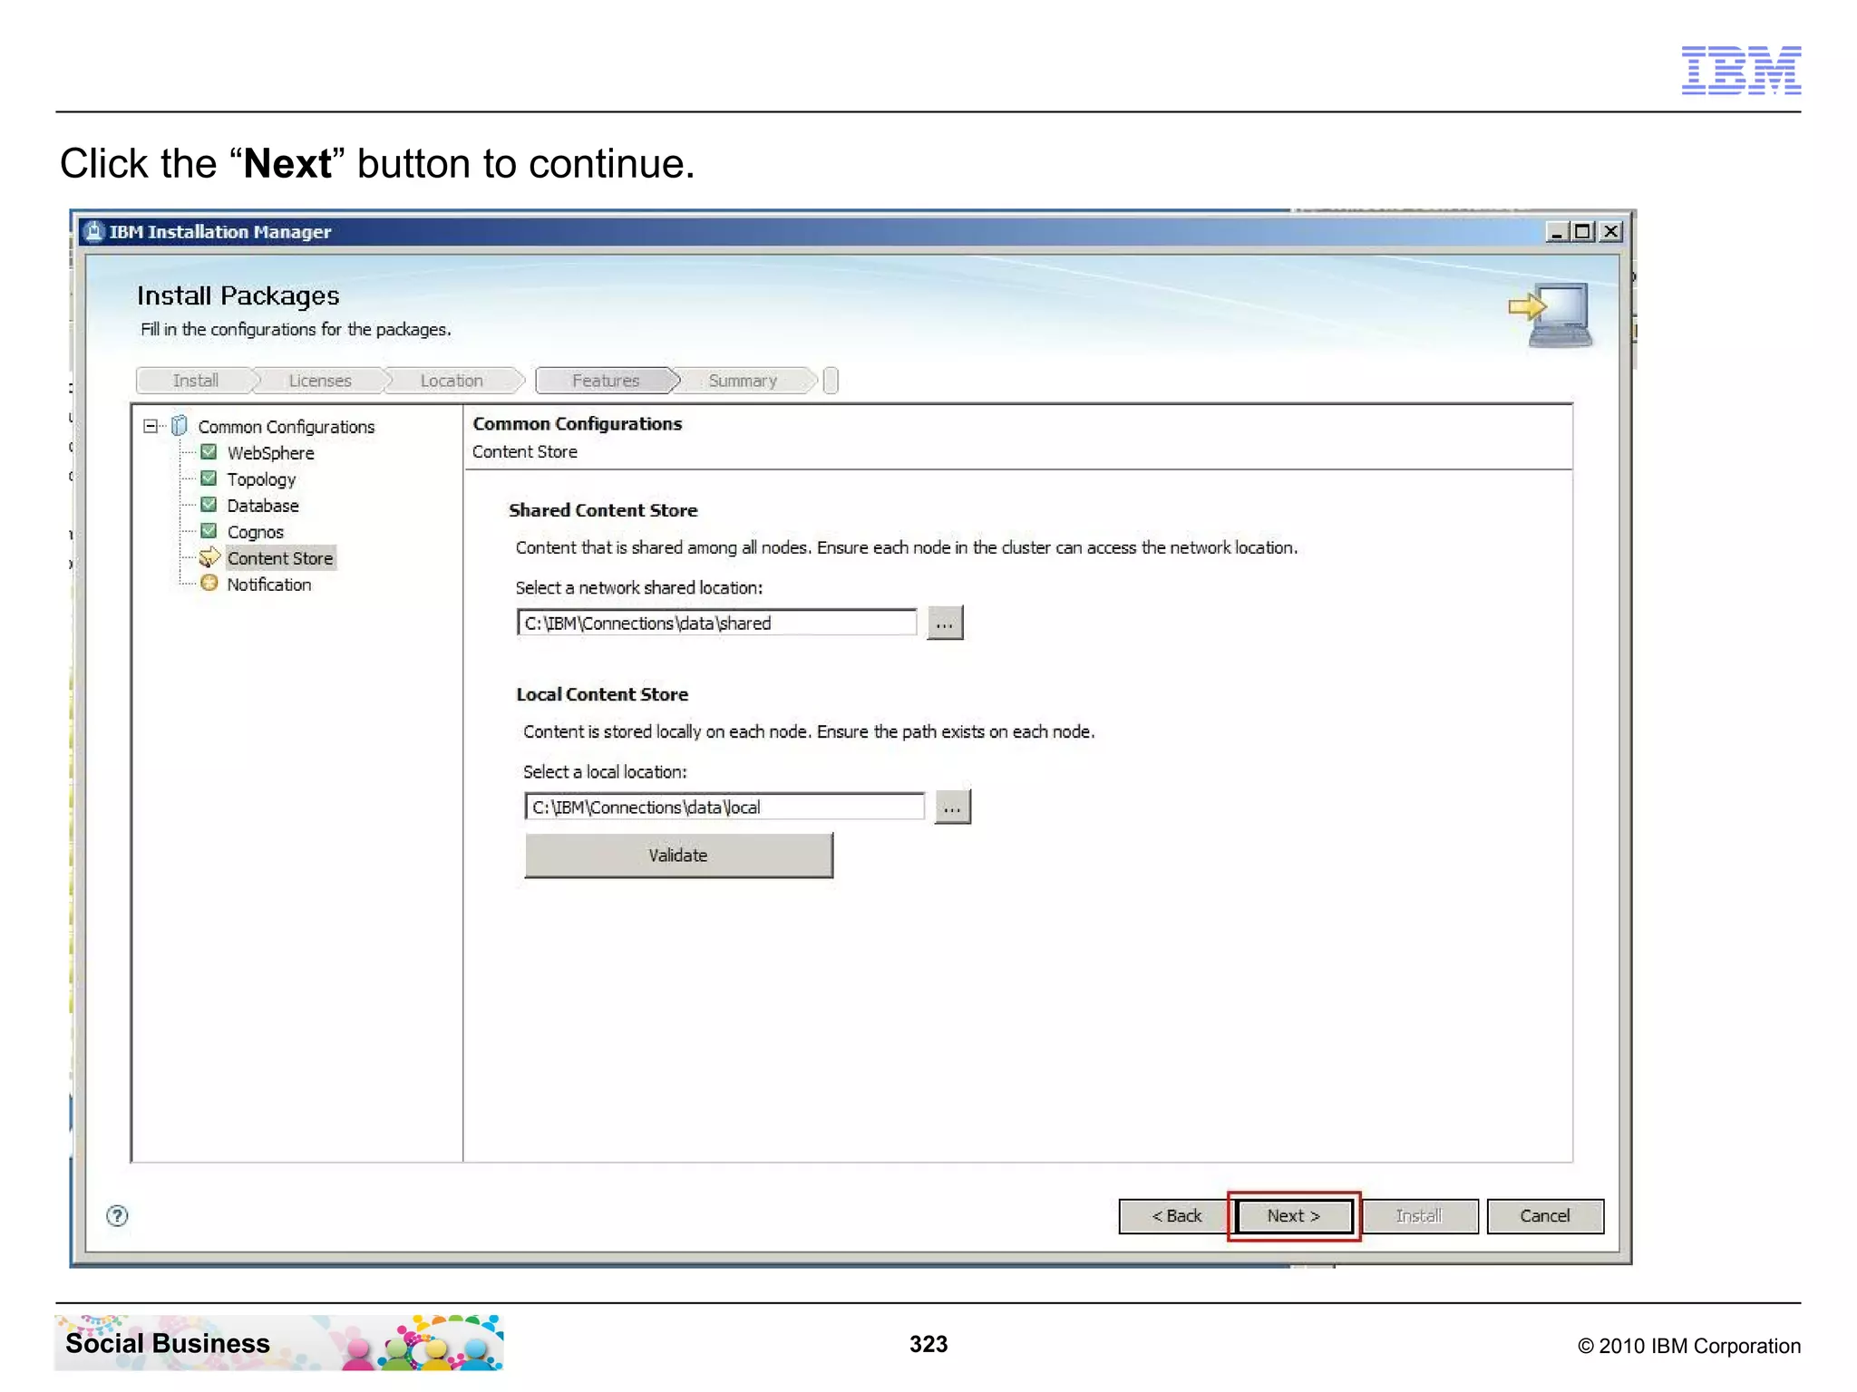Click the install computer arrow graphic
The width and height of the screenshot is (1857, 1392).
(x=1551, y=314)
